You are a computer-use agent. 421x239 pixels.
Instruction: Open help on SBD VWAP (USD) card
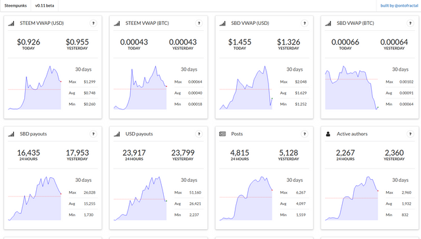pyautogui.click(x=305, y=24)
